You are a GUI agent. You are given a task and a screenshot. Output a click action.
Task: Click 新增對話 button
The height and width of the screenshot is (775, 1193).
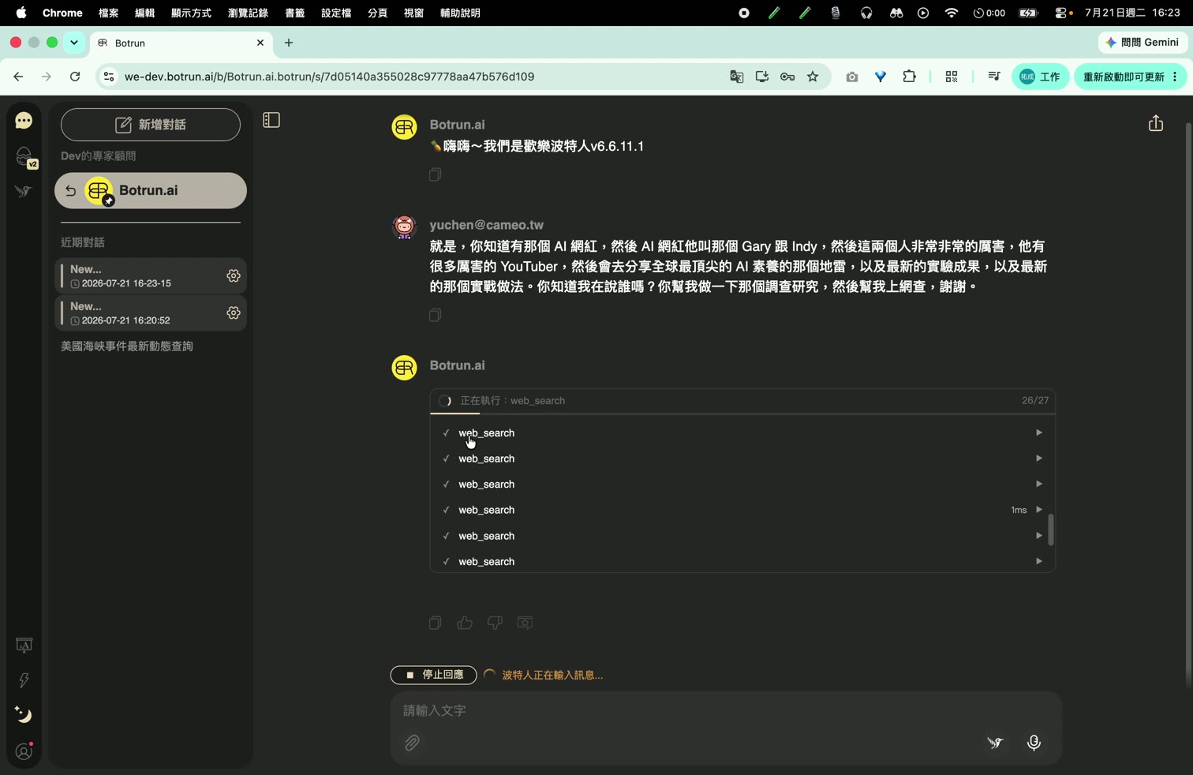tap(151, 125)
